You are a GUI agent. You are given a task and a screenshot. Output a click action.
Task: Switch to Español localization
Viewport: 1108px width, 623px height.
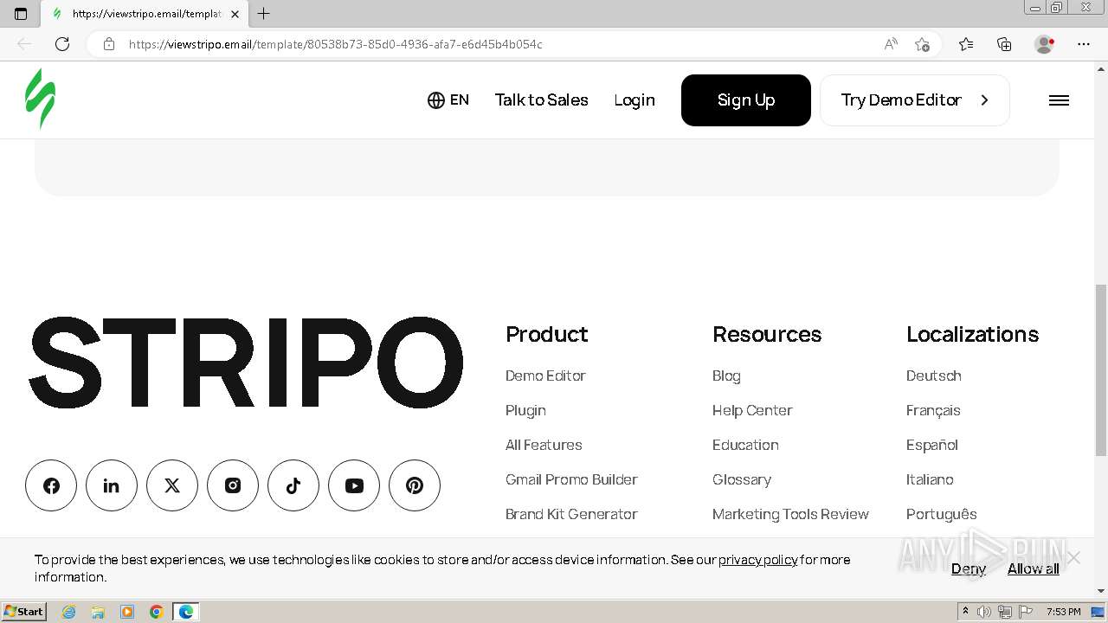pyautogui.click(x=932, y=445)
